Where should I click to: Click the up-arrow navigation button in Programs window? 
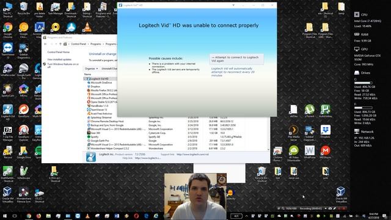pyautogui.click(x=60, y=44)
